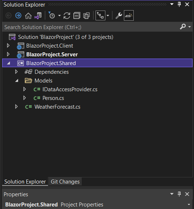Viewport: 194px width, 209px height.
Task: Toggle auto-hide pin for Properties panel
Action: pyautogui.click(x=179, y=194)
